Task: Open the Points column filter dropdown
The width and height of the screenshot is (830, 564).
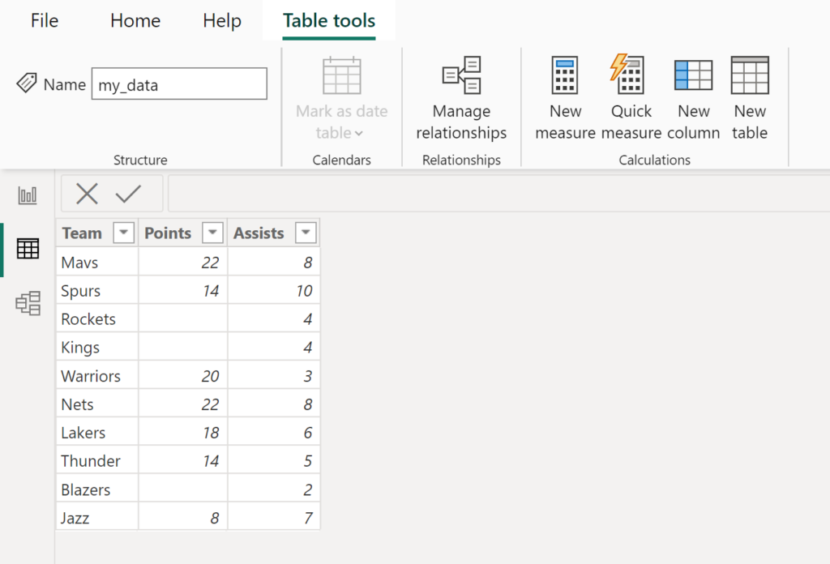Action: pyautogui.click(x=212, y=233)
